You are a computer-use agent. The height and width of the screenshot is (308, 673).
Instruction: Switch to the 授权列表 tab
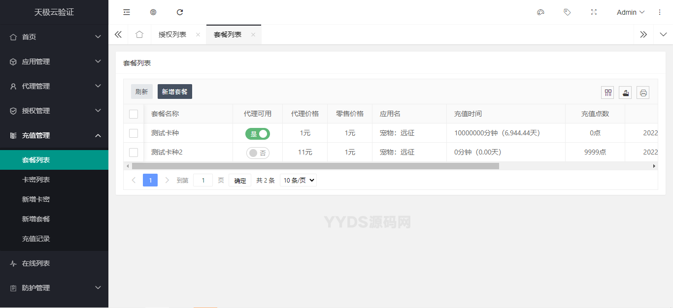[x=172, y=34]
